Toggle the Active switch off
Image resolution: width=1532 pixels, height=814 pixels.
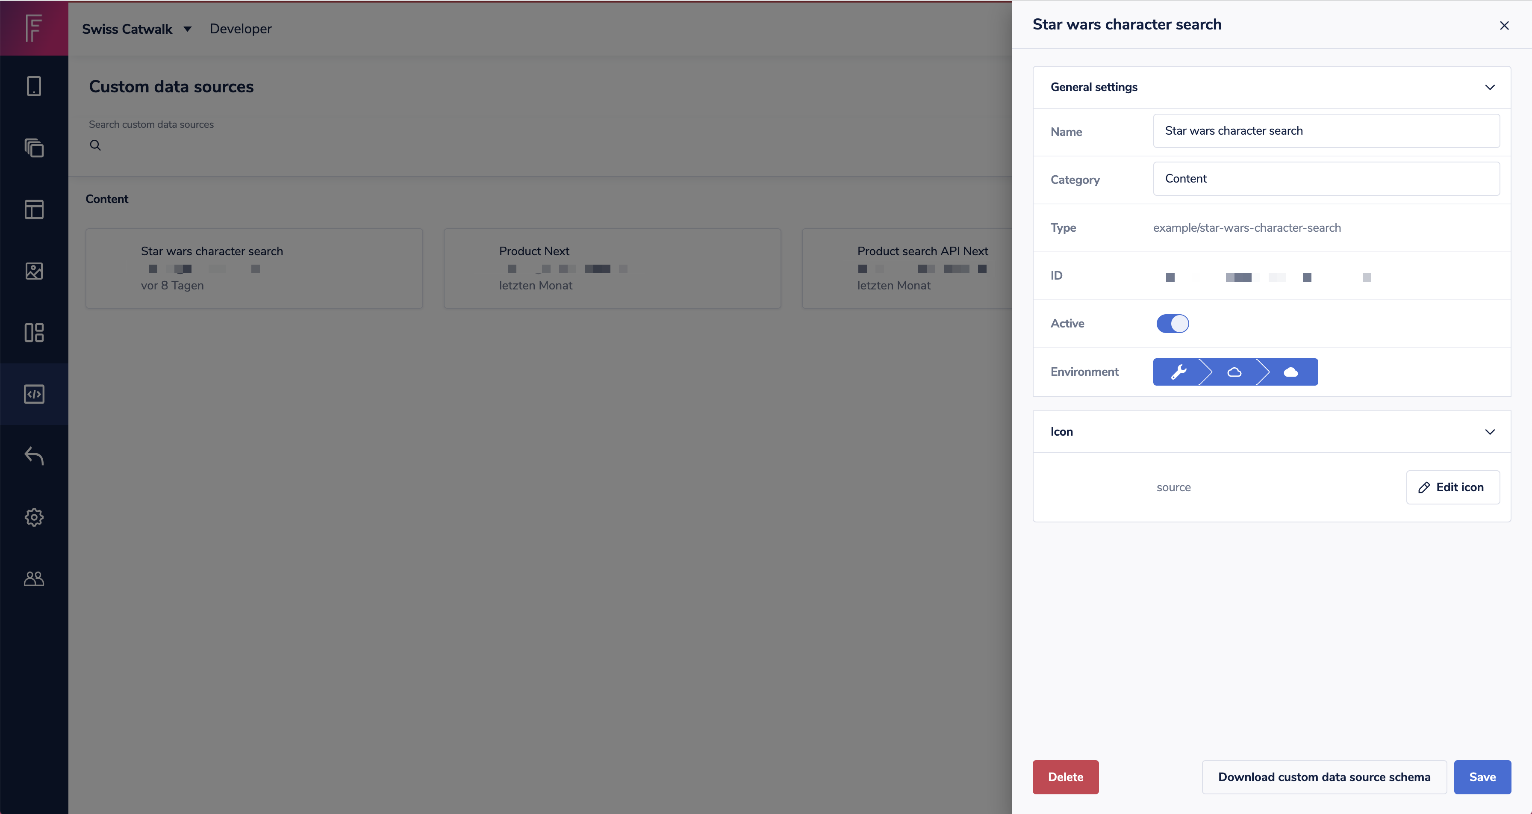[1172, 324]
